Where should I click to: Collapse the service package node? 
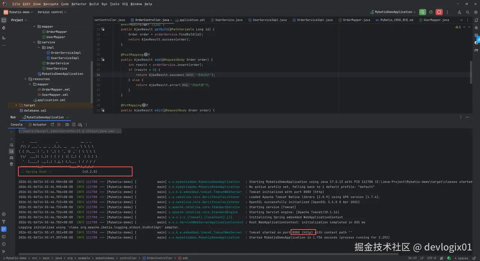tap(34, 42)
